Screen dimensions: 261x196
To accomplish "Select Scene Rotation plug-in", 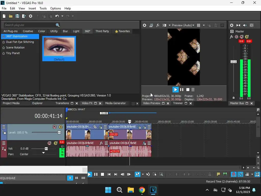I will click(15, 47).
